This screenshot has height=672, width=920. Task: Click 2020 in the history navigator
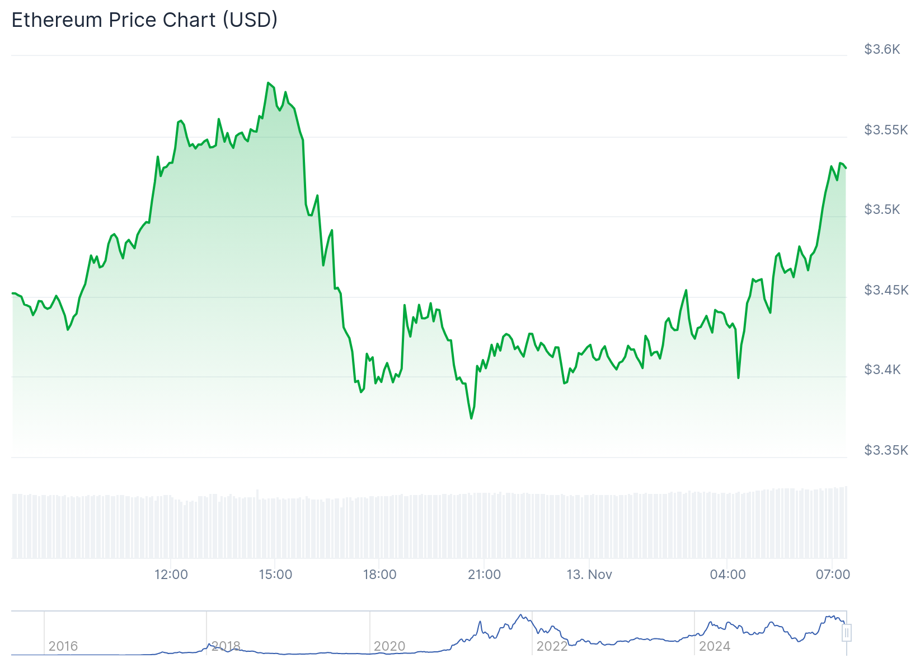389,646
